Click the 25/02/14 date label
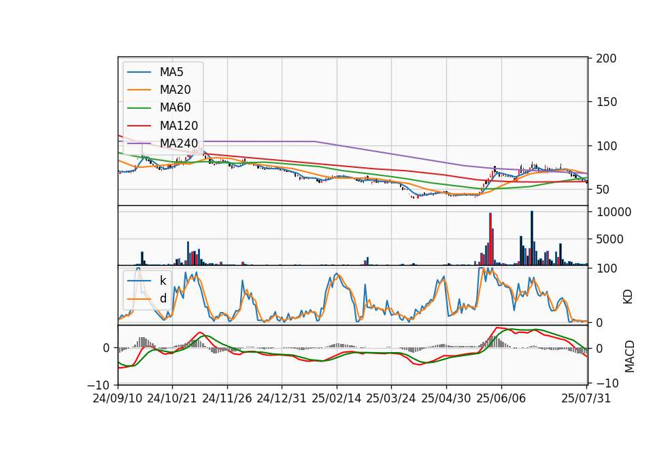This screenshot has height=469, width=653. click(x=337, y=398)
